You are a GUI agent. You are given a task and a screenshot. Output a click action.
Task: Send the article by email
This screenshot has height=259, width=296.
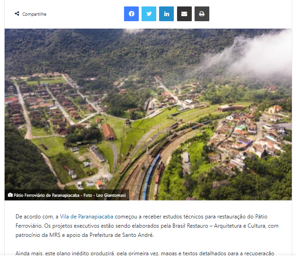click(184, 14)
